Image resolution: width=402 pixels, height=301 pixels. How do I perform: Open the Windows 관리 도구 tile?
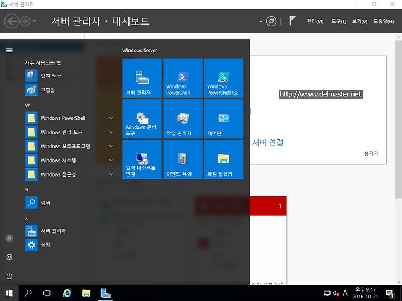pyautogui.click(x=142, y=119)
